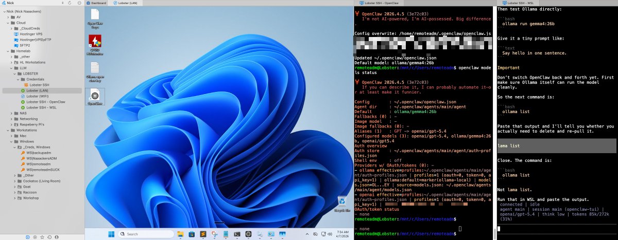This screenshot has width=618, height=240.
Task: Collapse the Nick (Nick Naaackers) root node
Action: (4, 11)
